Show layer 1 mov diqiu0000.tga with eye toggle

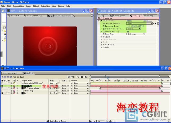click(2, 83)
